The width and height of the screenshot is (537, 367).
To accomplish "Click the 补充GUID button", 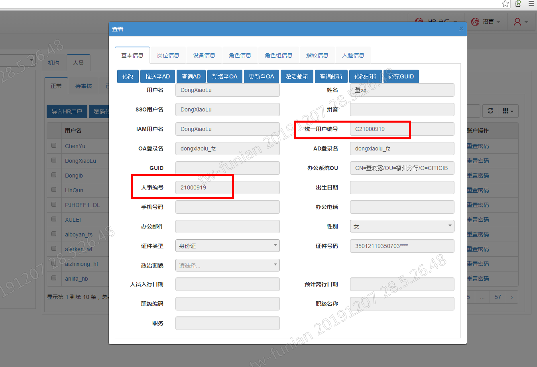I will click(x=401, y=76).
